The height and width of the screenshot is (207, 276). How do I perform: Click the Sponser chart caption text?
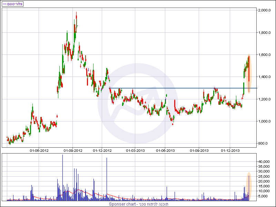139,204
